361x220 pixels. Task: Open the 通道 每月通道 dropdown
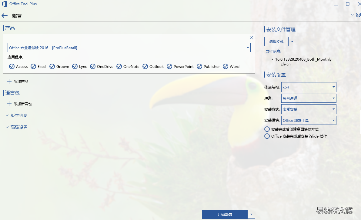[x=309, y=98]
